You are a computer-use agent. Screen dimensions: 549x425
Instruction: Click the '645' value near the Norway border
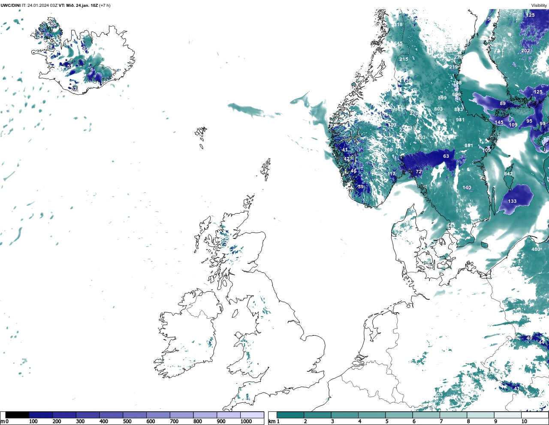[x=398, y=43]
